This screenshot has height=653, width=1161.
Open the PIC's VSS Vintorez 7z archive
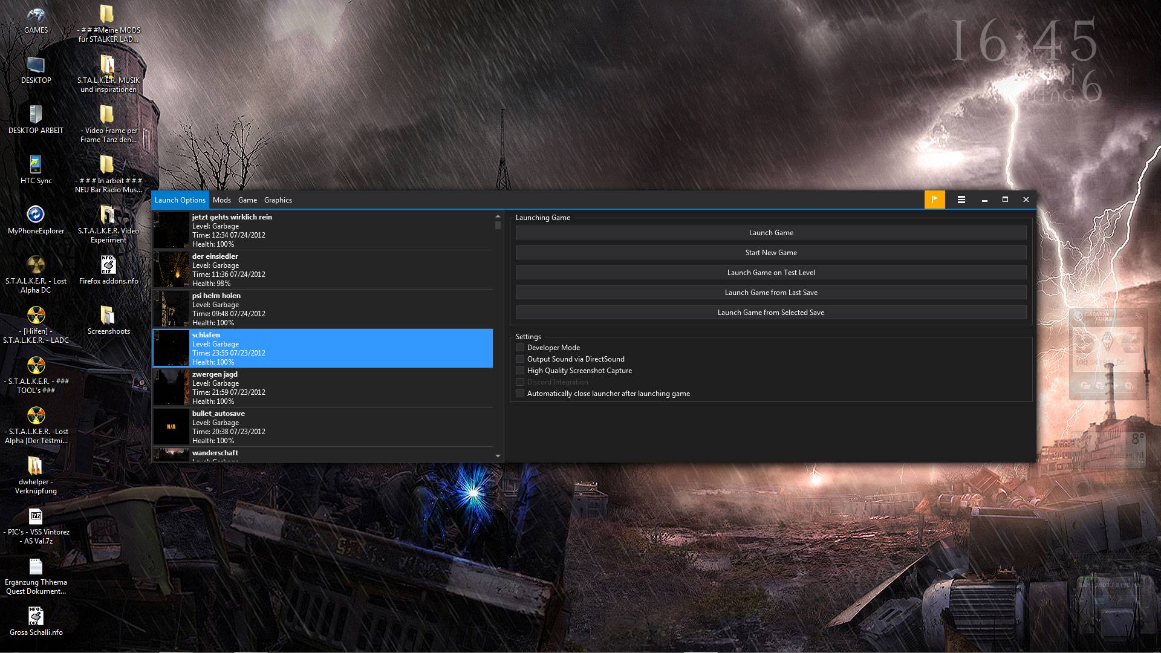click(x=36, y=517)
